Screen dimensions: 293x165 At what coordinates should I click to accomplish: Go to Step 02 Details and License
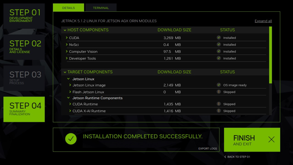[24, 47]
